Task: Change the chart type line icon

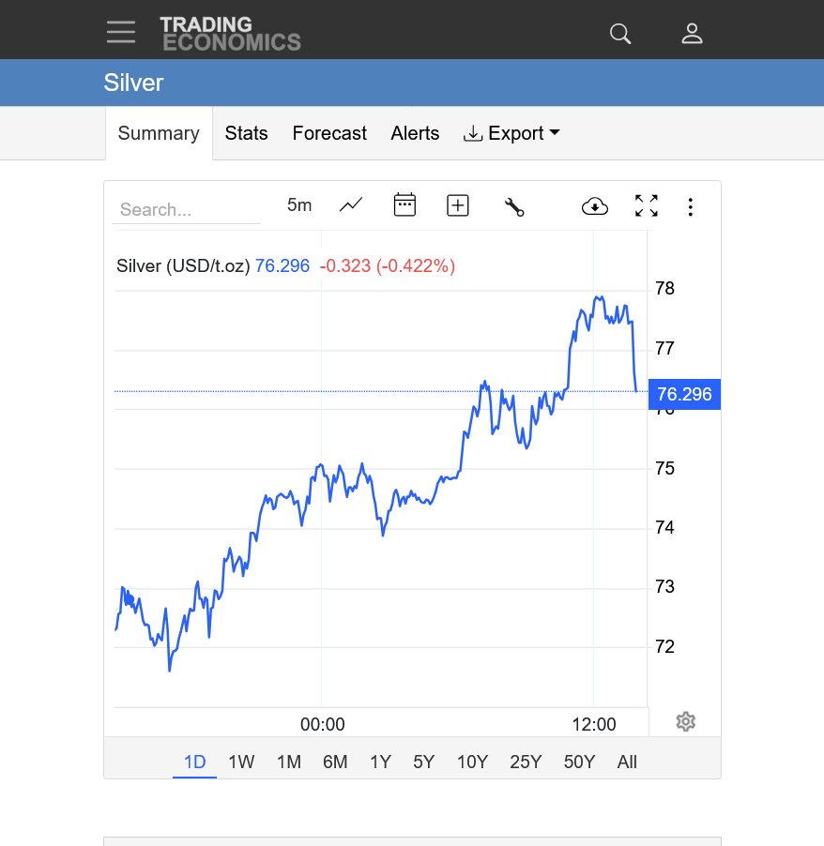Action: [351, 205]
